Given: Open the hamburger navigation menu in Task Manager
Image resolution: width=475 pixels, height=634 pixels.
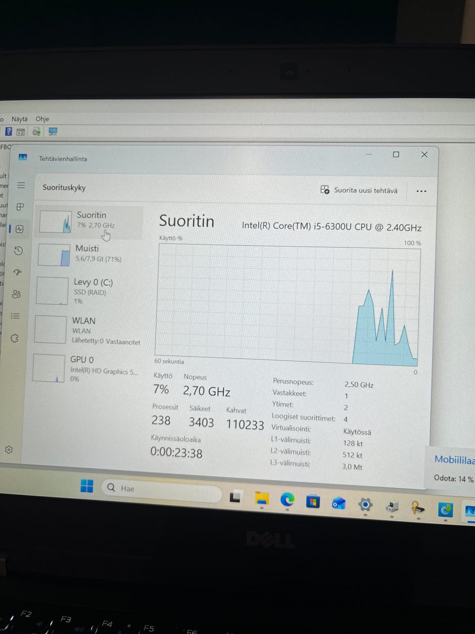Looking at the screenshot, I should click(x=21, y=185).
